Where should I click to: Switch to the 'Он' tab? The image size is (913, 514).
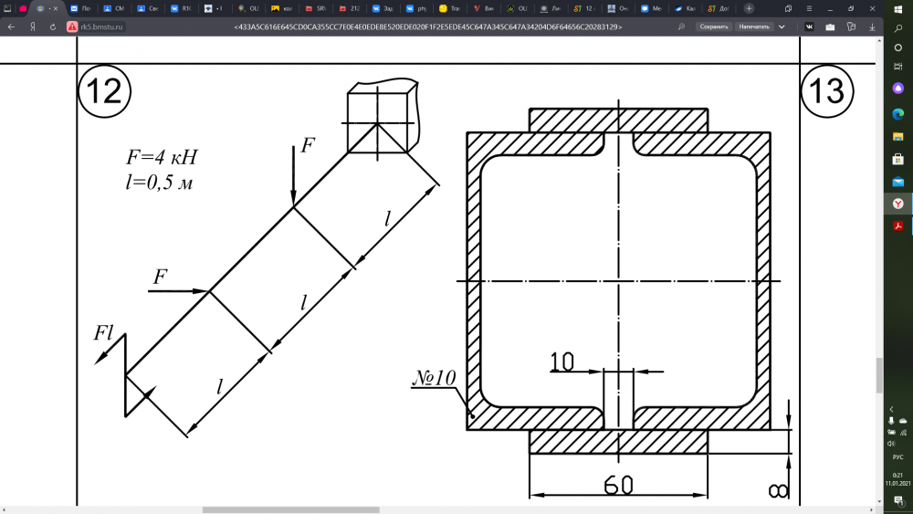(618, 9)
